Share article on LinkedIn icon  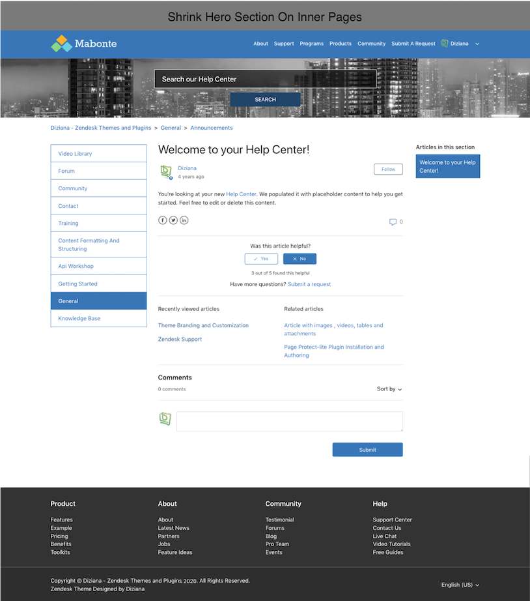[x=184, y=220]
